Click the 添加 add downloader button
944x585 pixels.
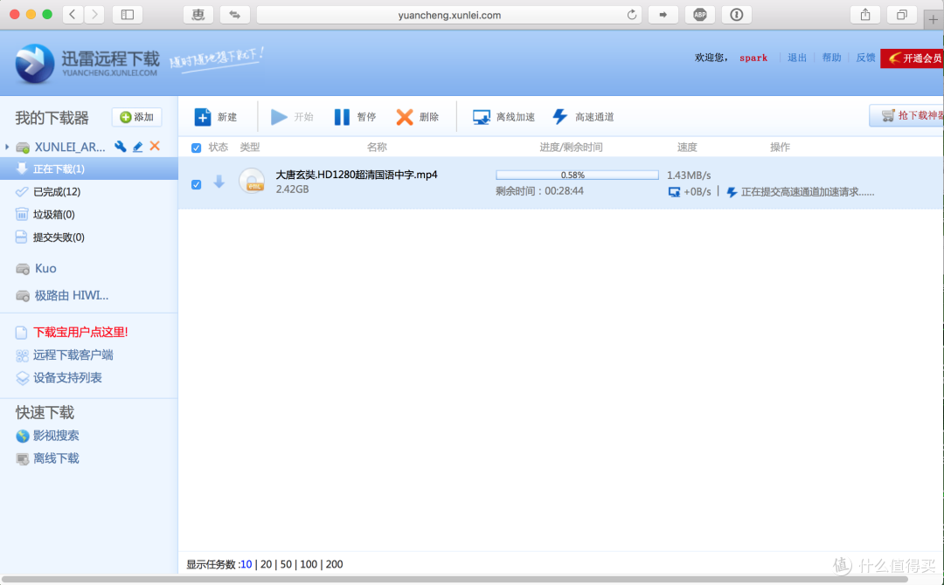[136, 117]
